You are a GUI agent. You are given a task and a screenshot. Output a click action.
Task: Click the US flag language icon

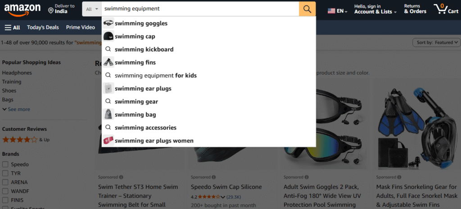tap(331, 11)
